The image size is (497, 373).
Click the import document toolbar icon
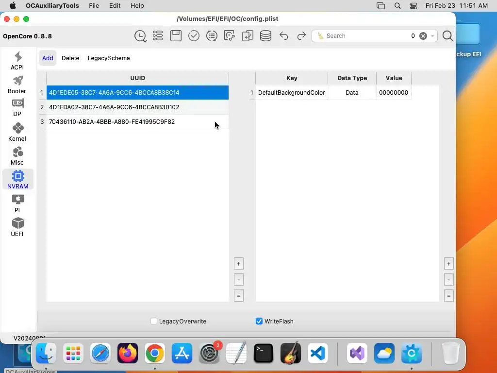[x=248, y=36]
